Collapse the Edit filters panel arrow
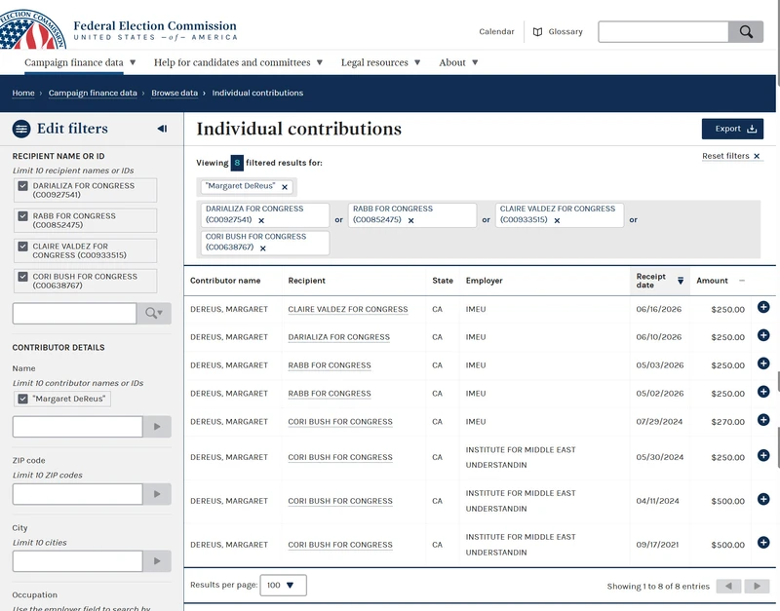The width and height of the screenshot is (780, 611). point(162,129)
